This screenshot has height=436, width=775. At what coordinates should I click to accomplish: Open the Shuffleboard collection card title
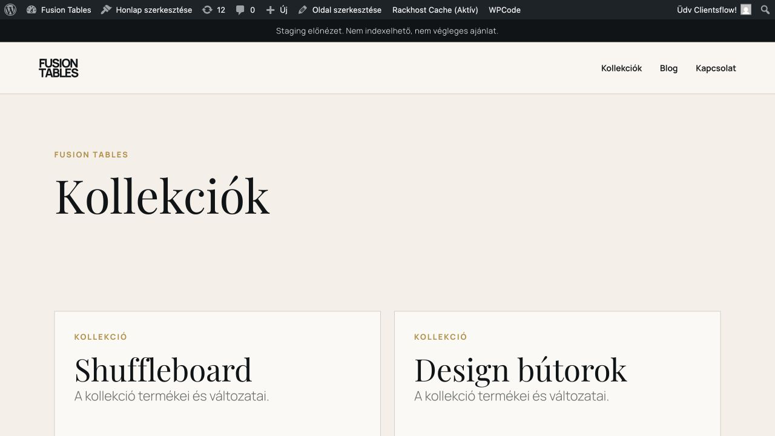pyautogui.click(x=163, y=369)
